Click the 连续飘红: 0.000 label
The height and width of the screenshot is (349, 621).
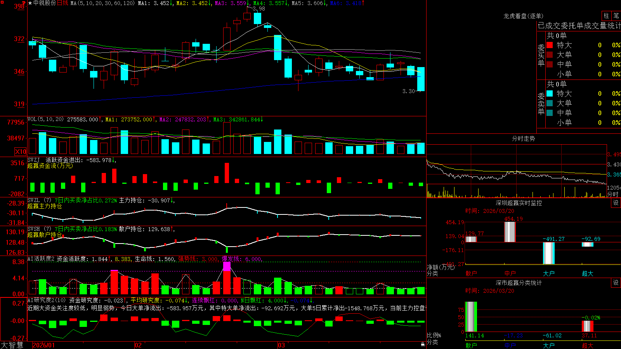pos(215,300)
